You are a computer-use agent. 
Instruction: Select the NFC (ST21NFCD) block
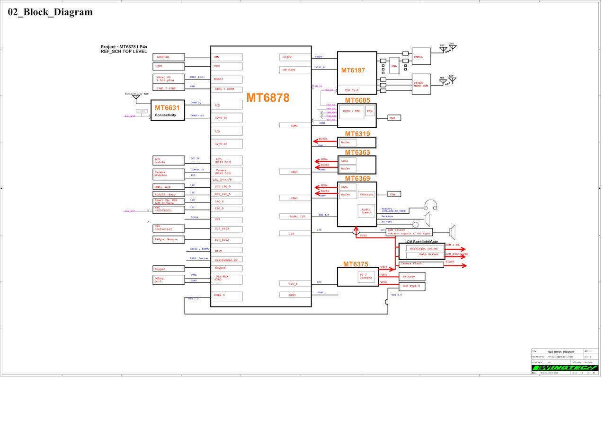169,209
